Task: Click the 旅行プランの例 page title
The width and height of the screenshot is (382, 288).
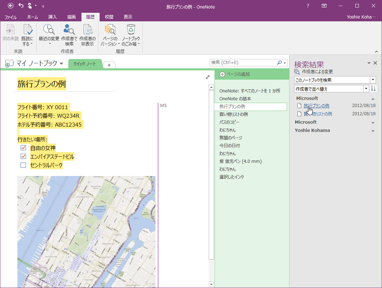Action: [x=42, y=84]
